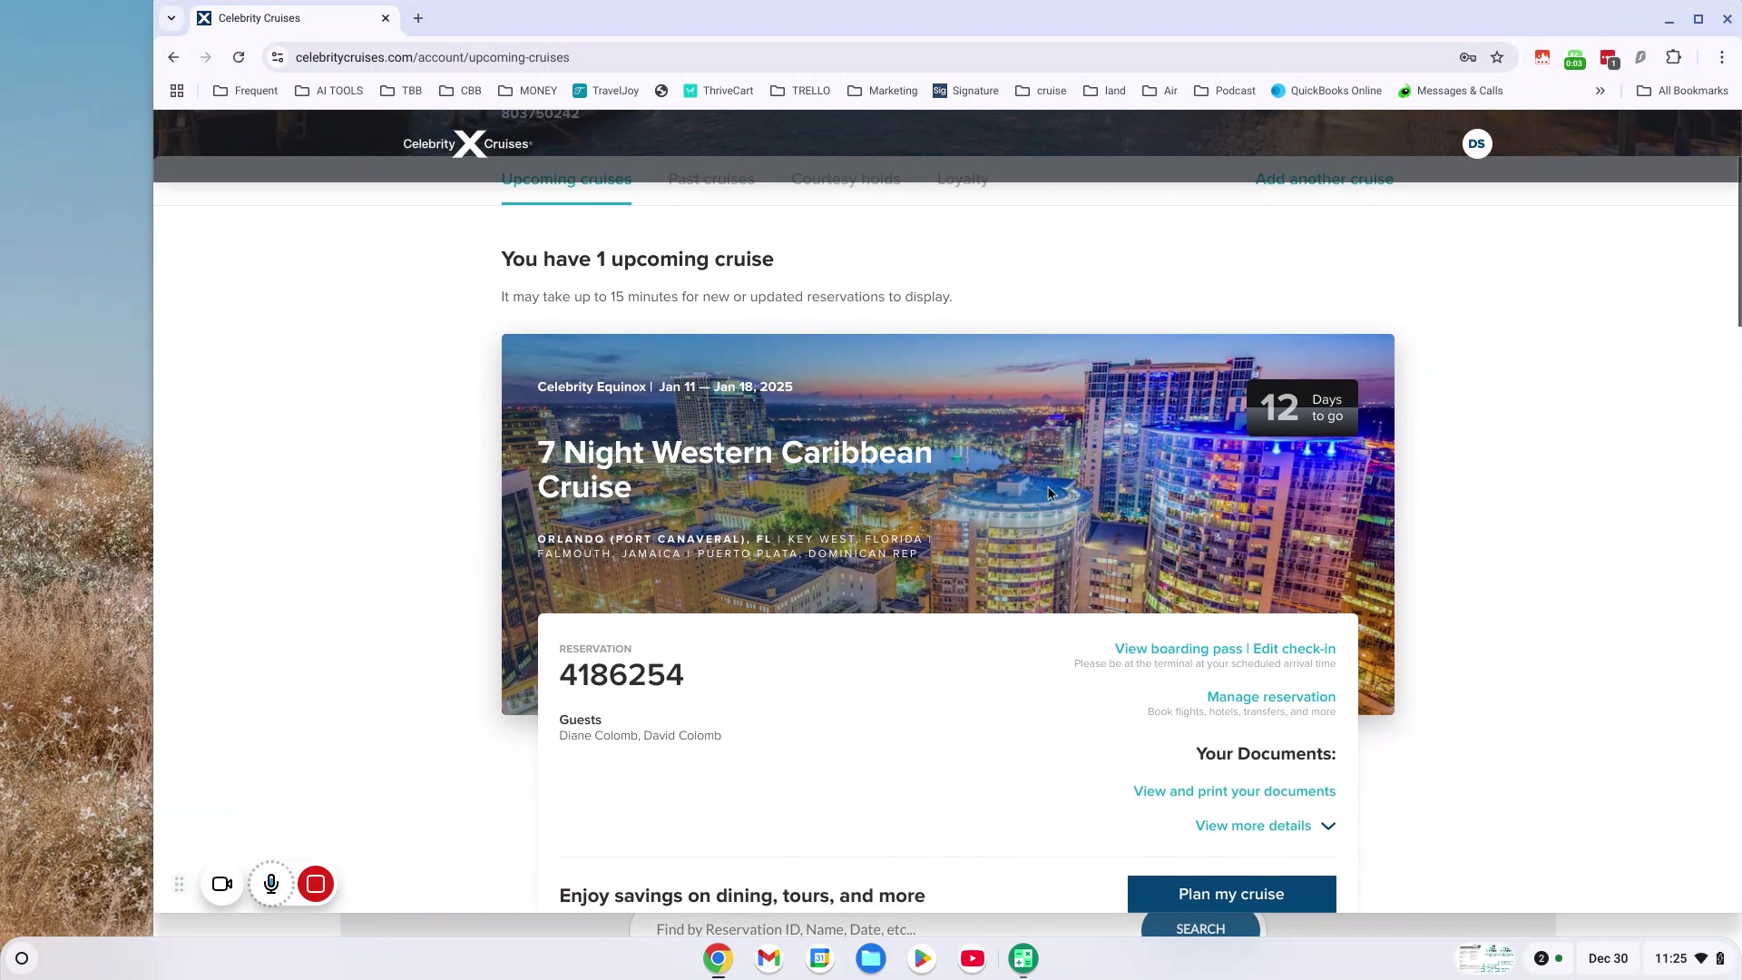Open the system tray showing 11:25

click(1688, 958)
